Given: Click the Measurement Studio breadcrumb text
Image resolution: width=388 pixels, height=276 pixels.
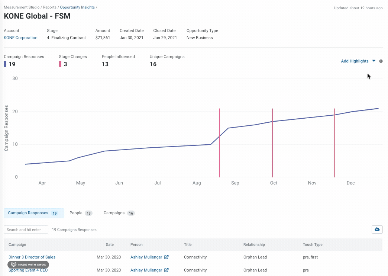Looking at the screenshot, I should click(x=22, y=7).
